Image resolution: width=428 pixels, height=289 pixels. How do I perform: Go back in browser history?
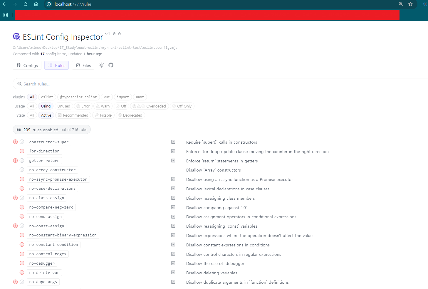(4, 4)
